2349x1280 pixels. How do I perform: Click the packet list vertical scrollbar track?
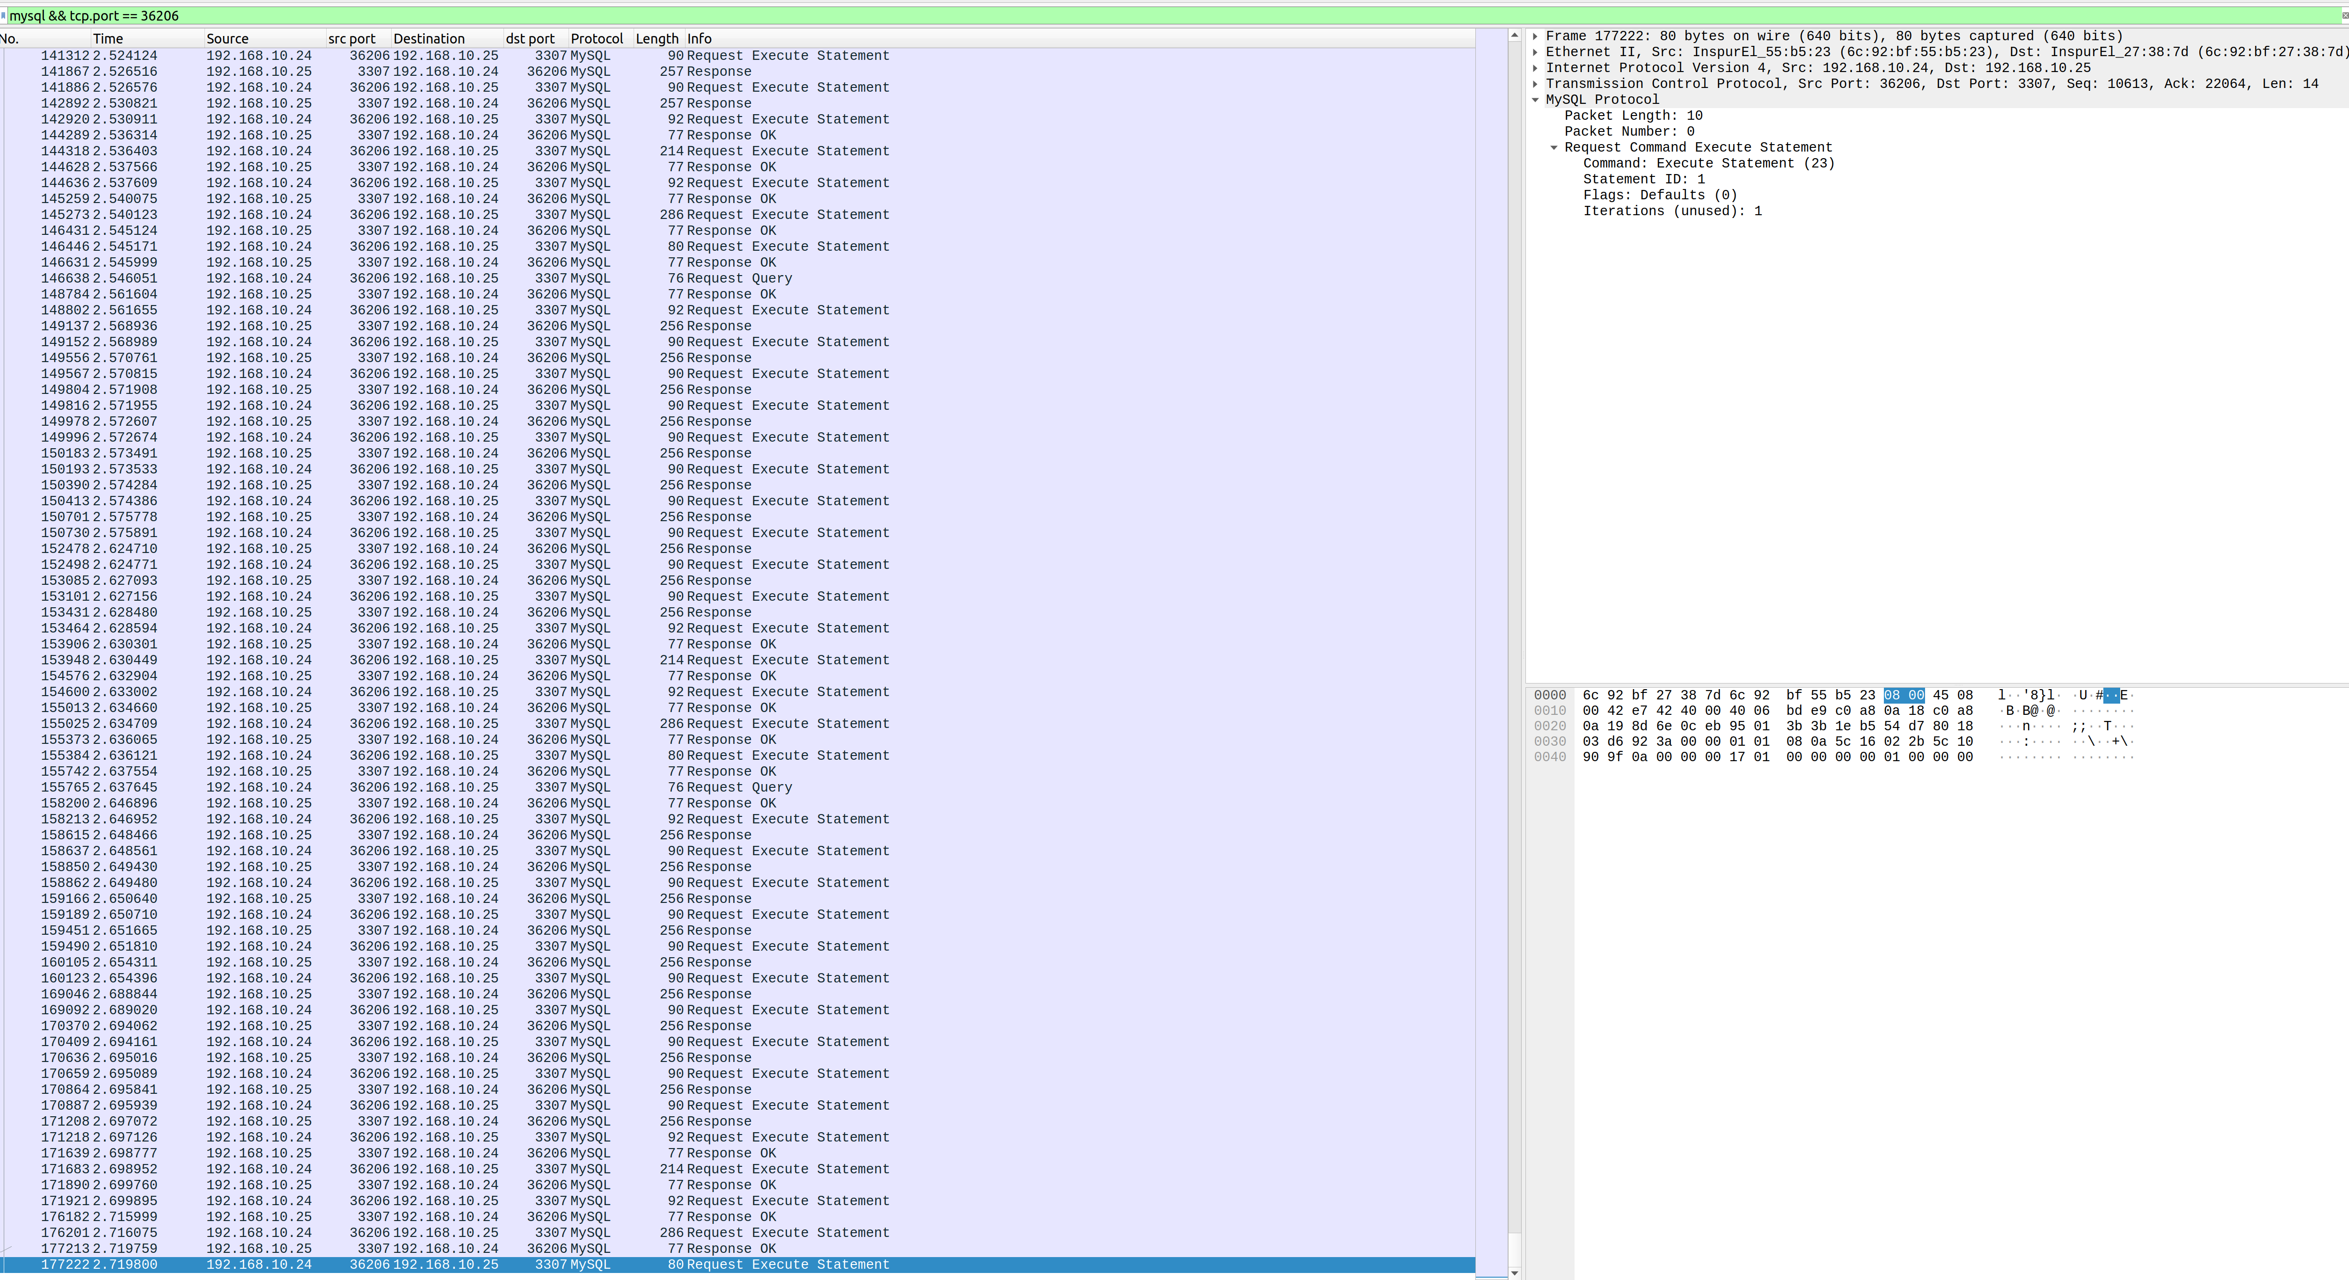click(x=1515, y=638)
